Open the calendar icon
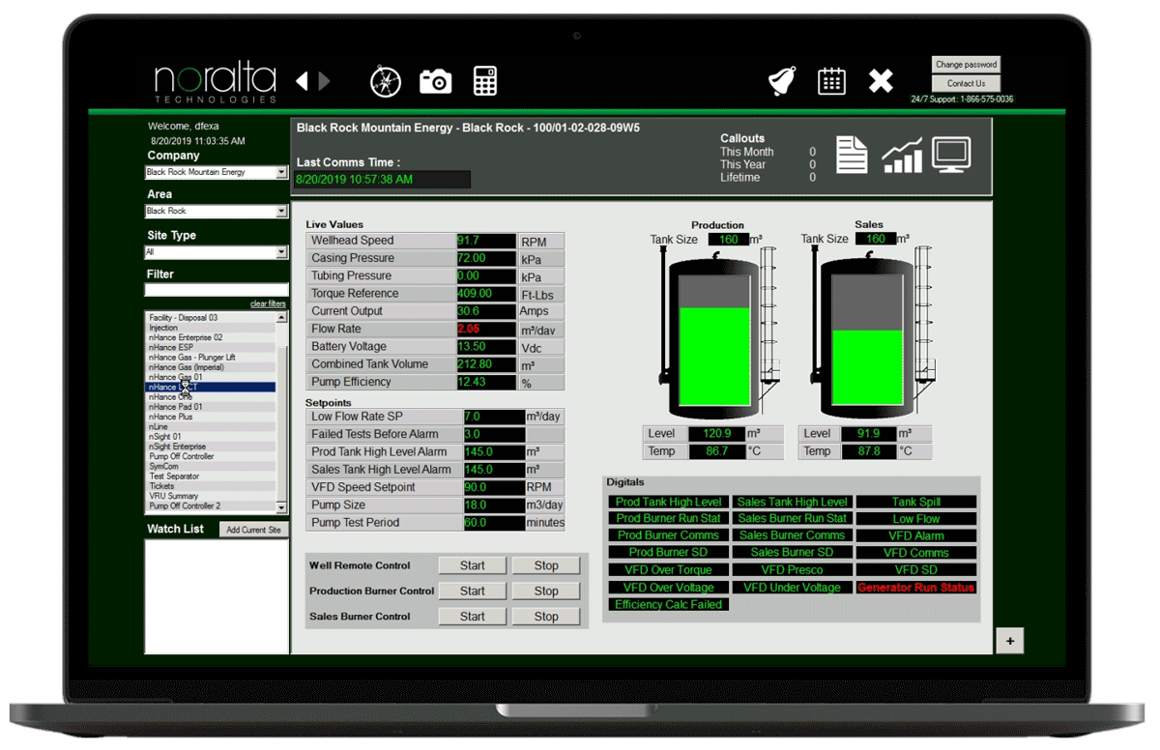 [x=831, y=81]
